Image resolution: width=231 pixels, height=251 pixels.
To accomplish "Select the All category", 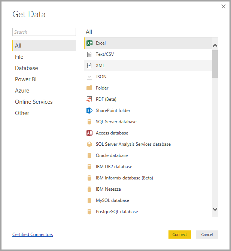I will click(44, 45).
